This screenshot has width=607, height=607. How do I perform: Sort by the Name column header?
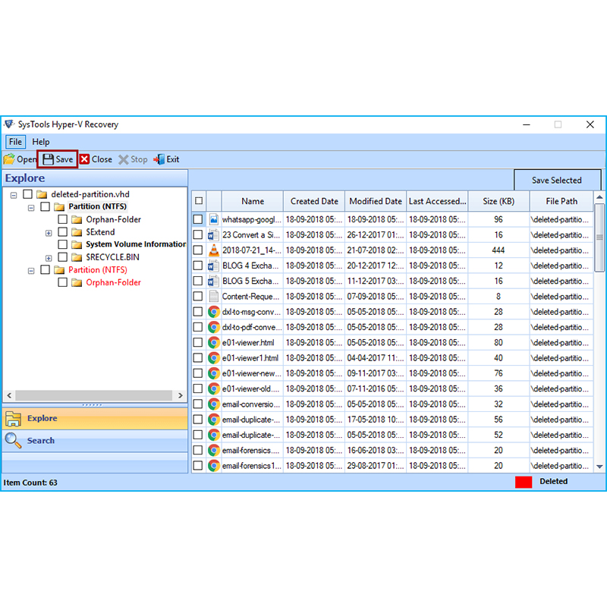click(x=253, y=201)
